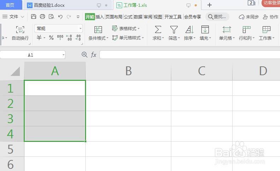
Task: Click the 求和 sum icon
Action: point(158,29)
